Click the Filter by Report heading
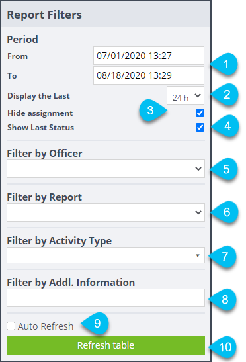246x362 pixels. pos(44,197)
